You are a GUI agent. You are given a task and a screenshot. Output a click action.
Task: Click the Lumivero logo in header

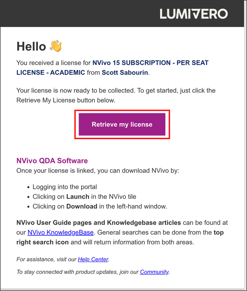click(x=193, y=14)
